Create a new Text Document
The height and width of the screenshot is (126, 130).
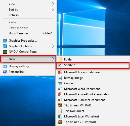[x=93, y=111]
